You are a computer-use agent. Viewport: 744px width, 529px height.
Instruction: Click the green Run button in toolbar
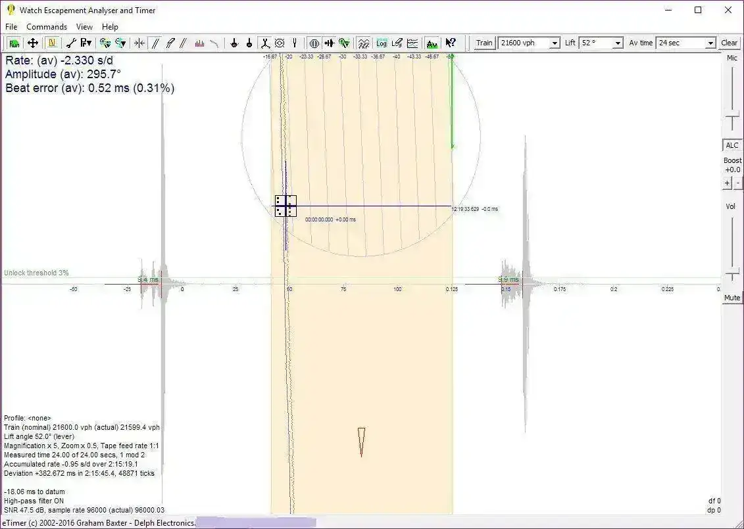tap(14, 43)
